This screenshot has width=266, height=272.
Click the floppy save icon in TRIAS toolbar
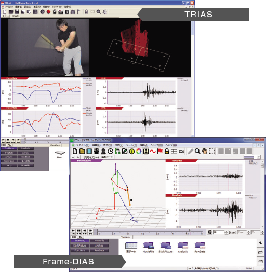pyautogui.click(x=17, y=12)
